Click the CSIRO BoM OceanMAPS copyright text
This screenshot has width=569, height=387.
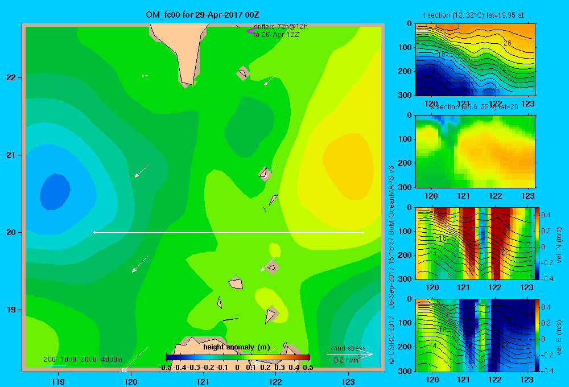(391, 265)
